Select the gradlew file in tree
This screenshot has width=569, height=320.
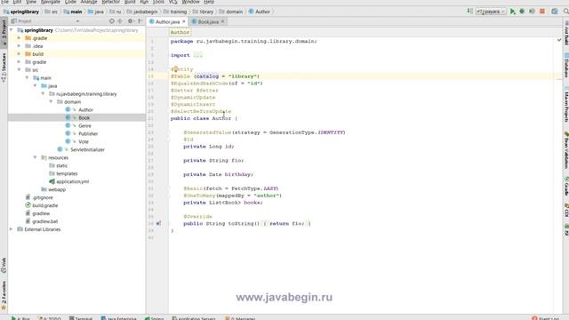point(41,213)
